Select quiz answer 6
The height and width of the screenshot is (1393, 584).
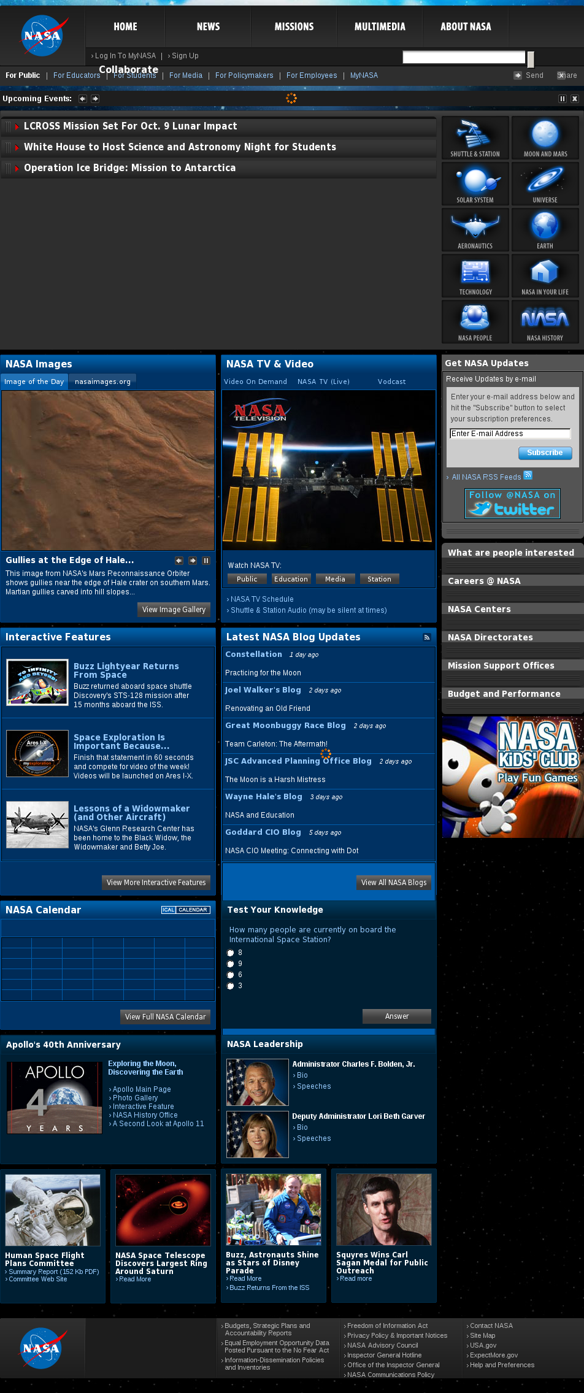coord(231,975)
